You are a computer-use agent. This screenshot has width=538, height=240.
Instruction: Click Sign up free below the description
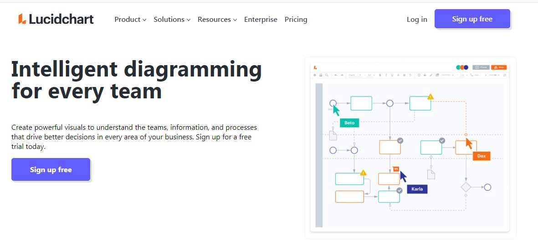[x=51, y=169]
